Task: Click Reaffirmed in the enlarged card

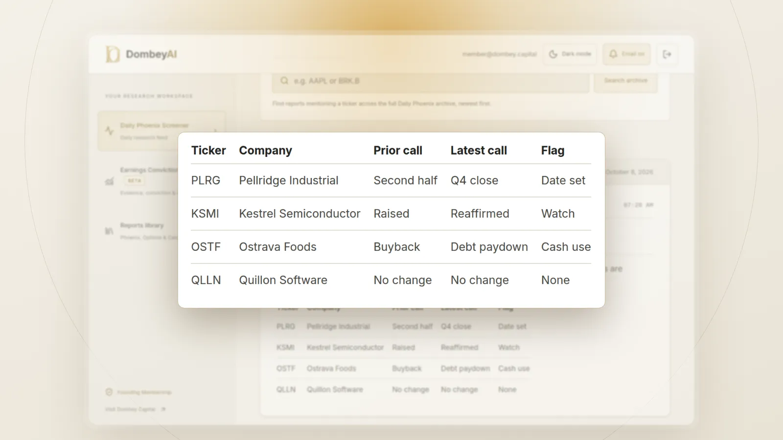Action: 480,214
